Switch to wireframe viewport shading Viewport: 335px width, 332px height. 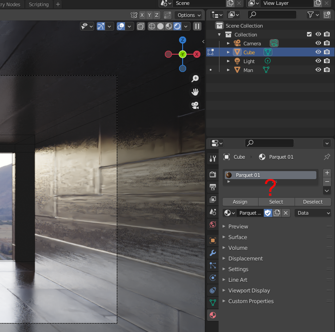coord(152,26)
